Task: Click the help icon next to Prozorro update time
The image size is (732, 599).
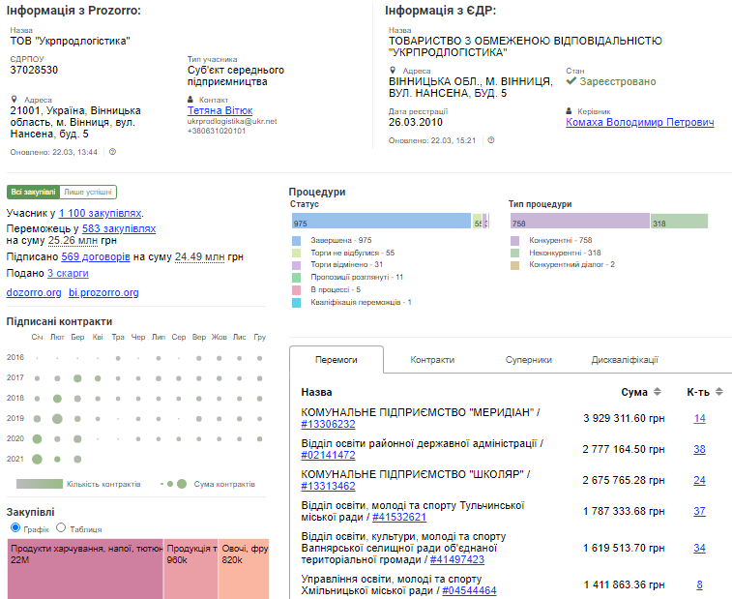Action: tap(112, 152)
